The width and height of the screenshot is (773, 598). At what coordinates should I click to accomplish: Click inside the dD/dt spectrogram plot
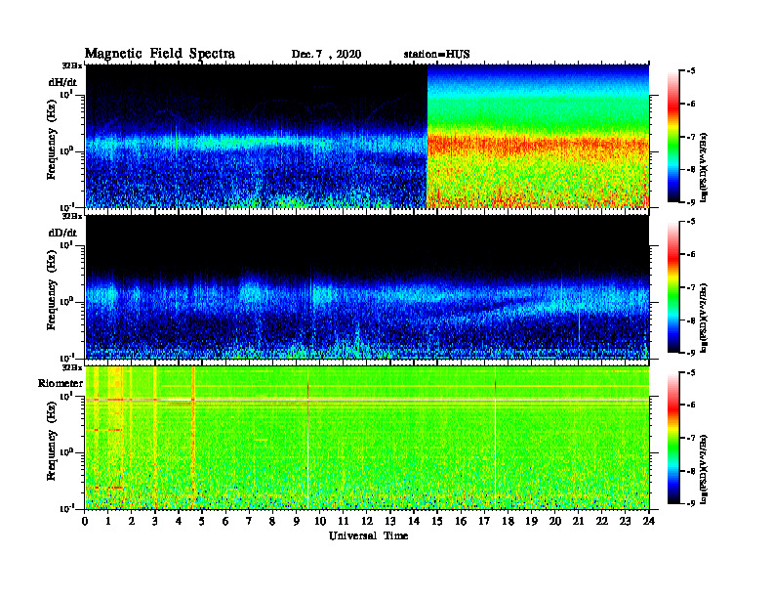367,287
